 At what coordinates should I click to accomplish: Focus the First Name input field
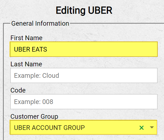[84, 49]
